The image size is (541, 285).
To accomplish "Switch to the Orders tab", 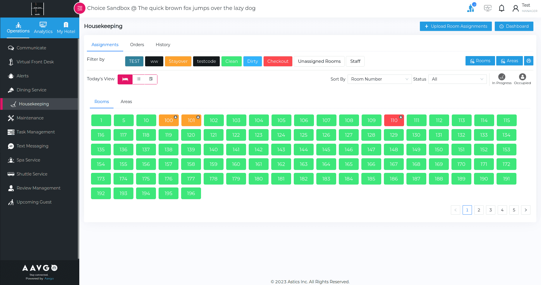I will (x=137, y=45).
